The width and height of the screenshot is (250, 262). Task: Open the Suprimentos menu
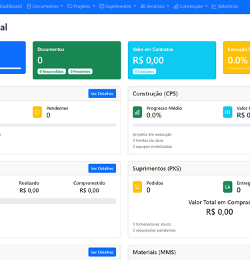(x=117, y=6)
